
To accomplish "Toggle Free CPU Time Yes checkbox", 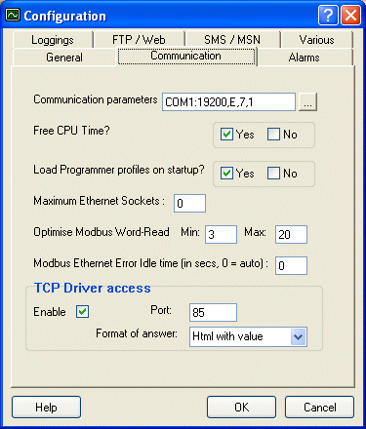I will pos(226,135).
